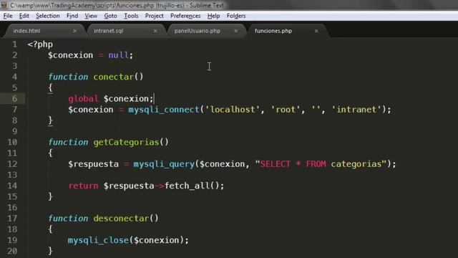Click the 'localhost' string
The image size is (458, 258).
(x=233, y=110)
